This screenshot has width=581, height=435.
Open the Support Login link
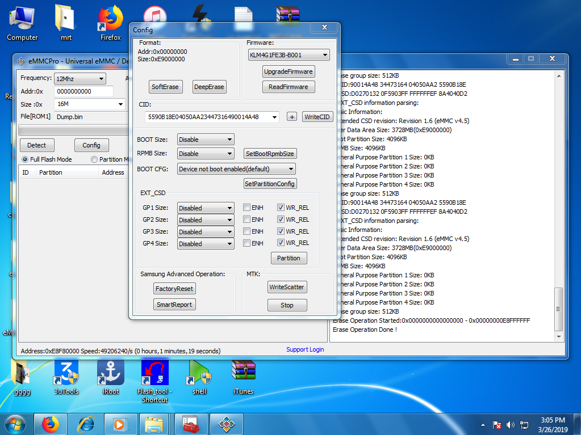[x=305, y=349]
